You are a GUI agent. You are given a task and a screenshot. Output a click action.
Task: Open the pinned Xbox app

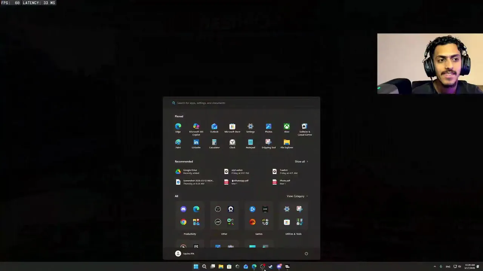pyautogui.click(x=287, y=128)
